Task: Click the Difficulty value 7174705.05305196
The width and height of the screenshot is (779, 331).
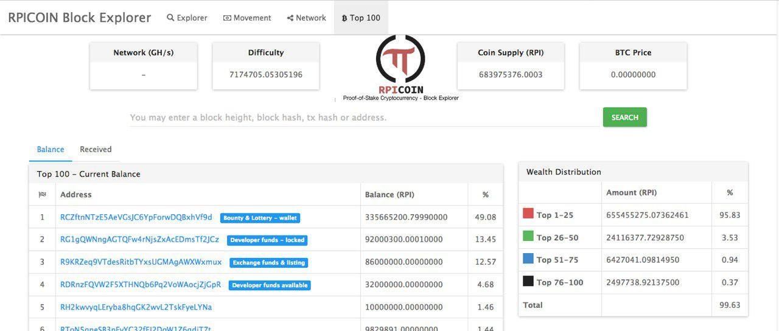Action: (x=266, y=75)
